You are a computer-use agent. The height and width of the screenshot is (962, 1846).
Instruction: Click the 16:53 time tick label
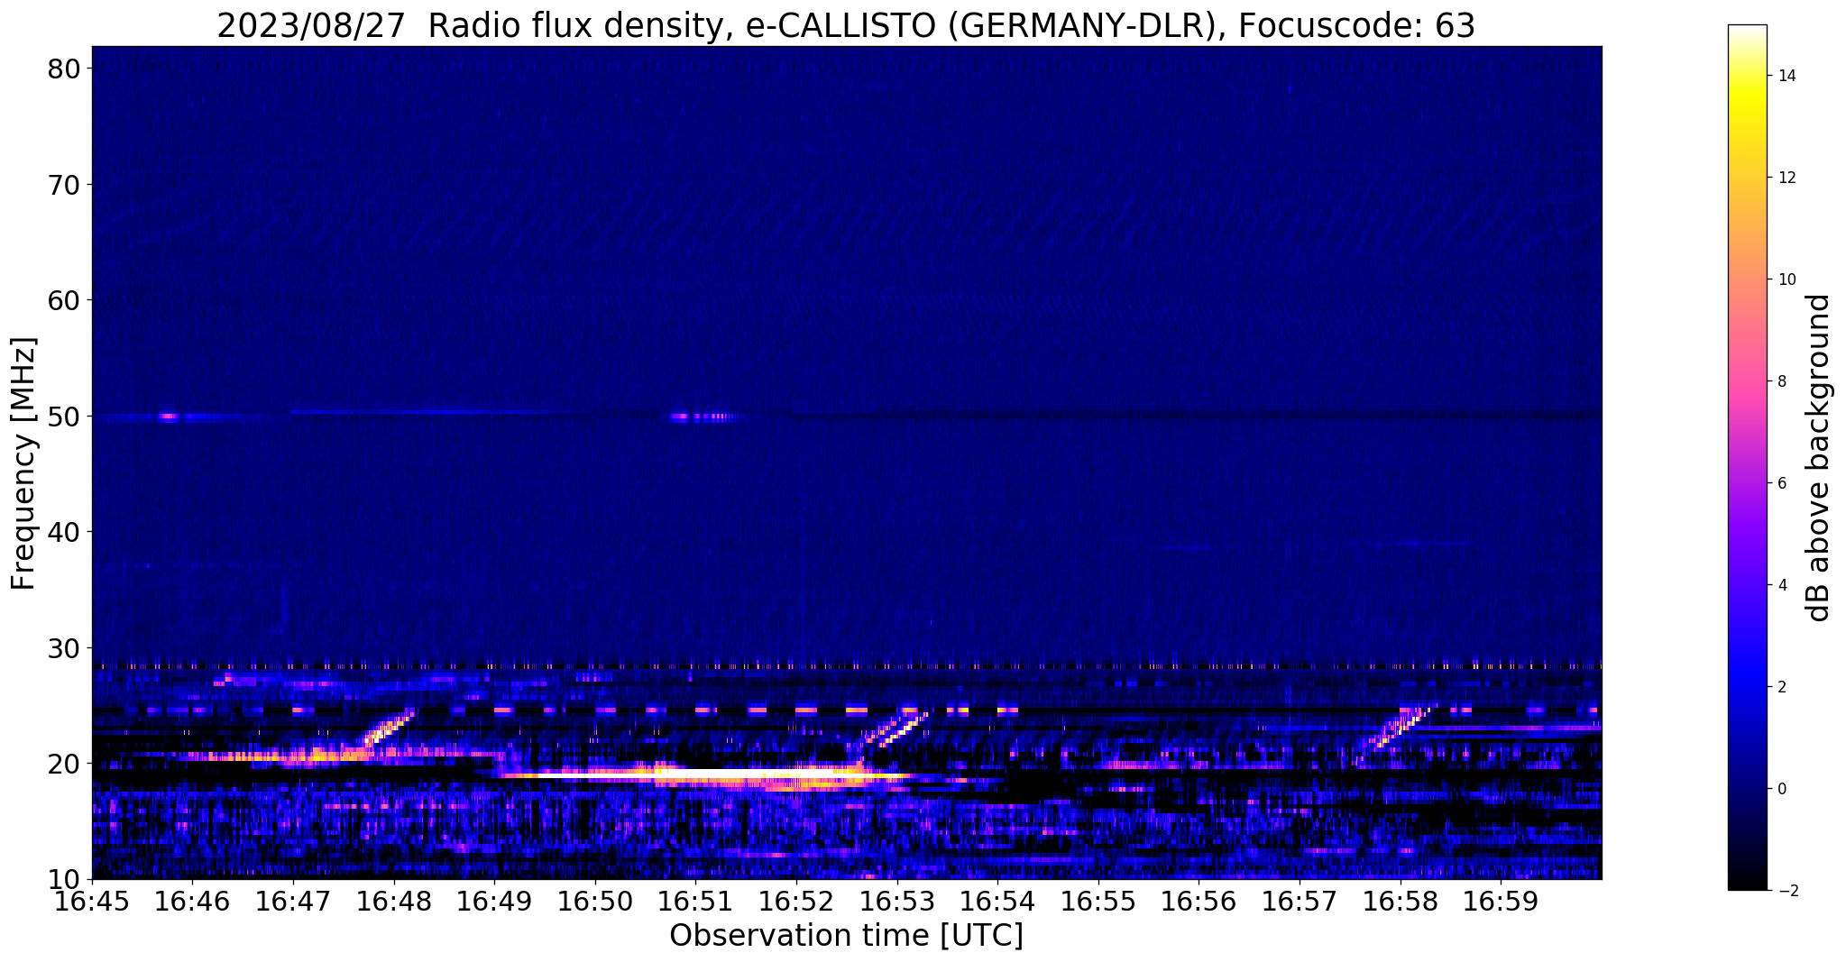(x=897, y=902)
